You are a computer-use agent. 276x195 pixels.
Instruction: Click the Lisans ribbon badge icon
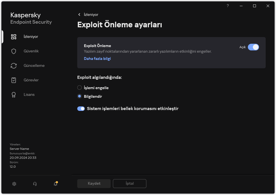(14, 95)
